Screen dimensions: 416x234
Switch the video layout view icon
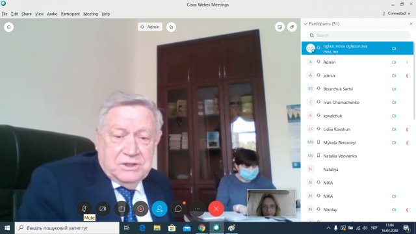coord(279,27)
